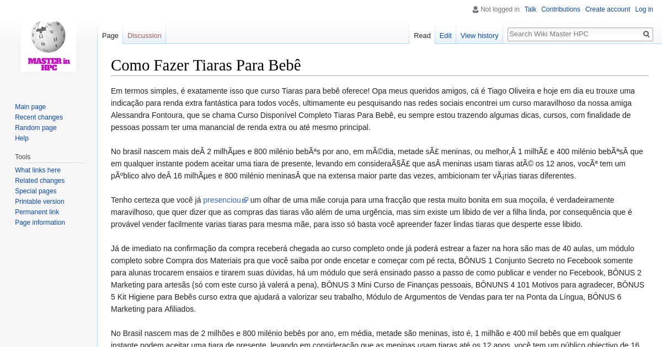Open the Permanent link
The width and height of the screenshot is (662, 347).
(x=37, y=212)
